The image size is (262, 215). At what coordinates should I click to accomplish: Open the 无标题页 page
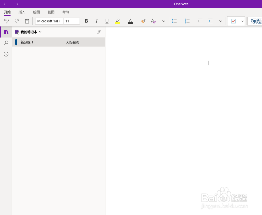tap(83, 42)
